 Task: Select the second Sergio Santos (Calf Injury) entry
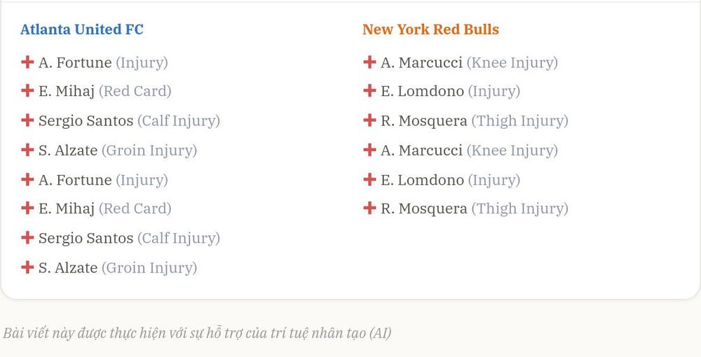[x=121, y=238]
